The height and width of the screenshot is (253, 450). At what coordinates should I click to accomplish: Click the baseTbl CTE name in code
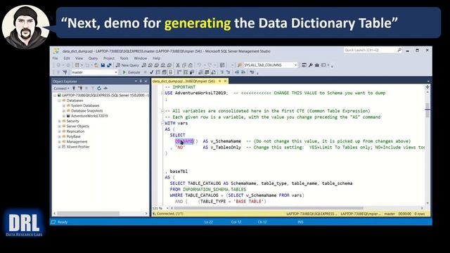tap(179, 171)
